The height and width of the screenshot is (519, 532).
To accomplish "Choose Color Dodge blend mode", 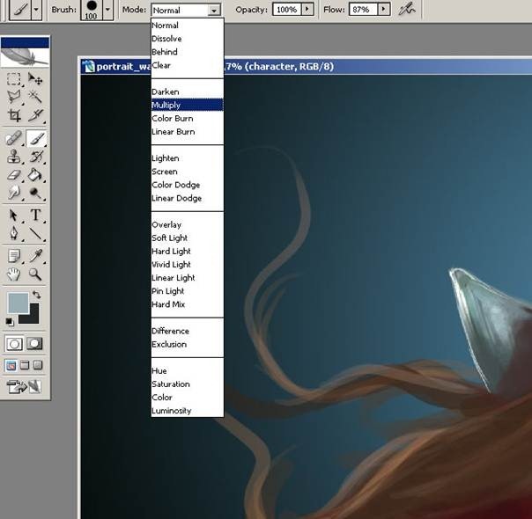I will pyautogui.click(x=188, y=185).
